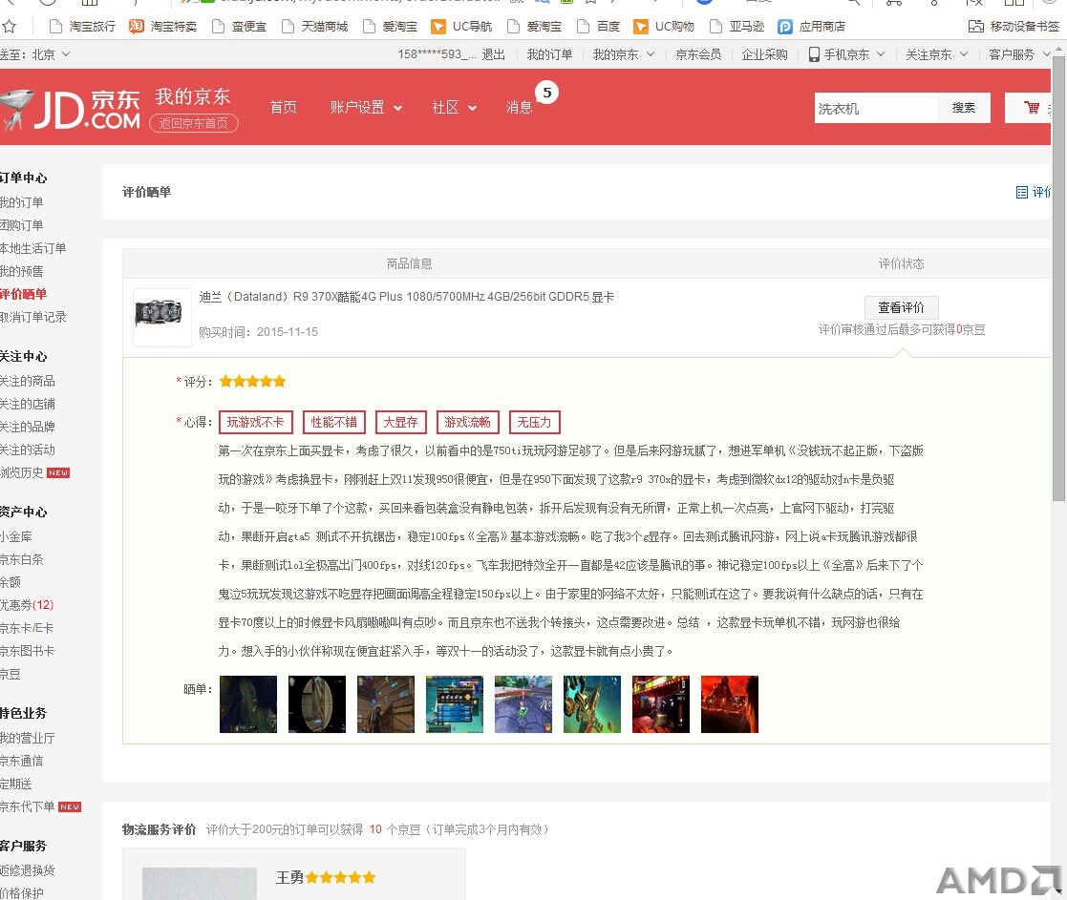This screenshot has height=900, width=1067.
Task: Open the first 晒单 screenshot thumbnail
Action: pyautogui.click(x=248, y=704)
